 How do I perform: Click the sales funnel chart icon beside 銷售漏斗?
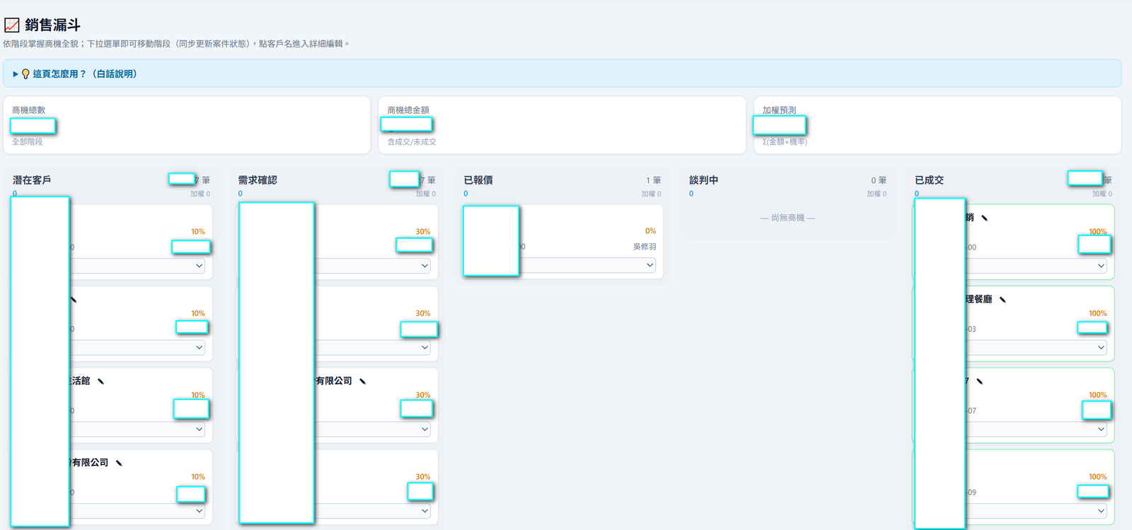(x=12, y=25)
